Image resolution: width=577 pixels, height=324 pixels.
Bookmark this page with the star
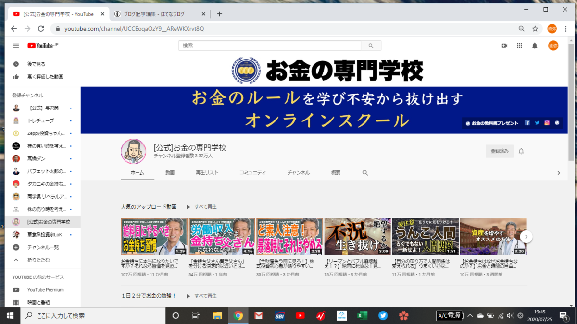[535, 29]
